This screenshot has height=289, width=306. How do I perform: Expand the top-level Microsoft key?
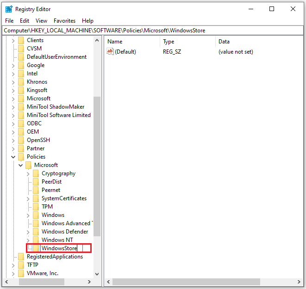click(x=13, y=99)
